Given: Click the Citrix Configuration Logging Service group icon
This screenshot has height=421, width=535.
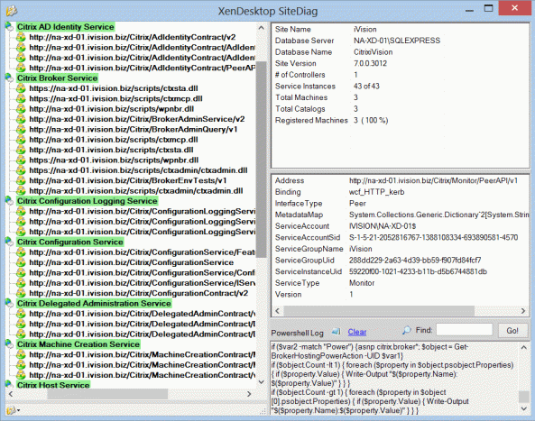Looking at the screenshot, I should [x=9, y=201].
